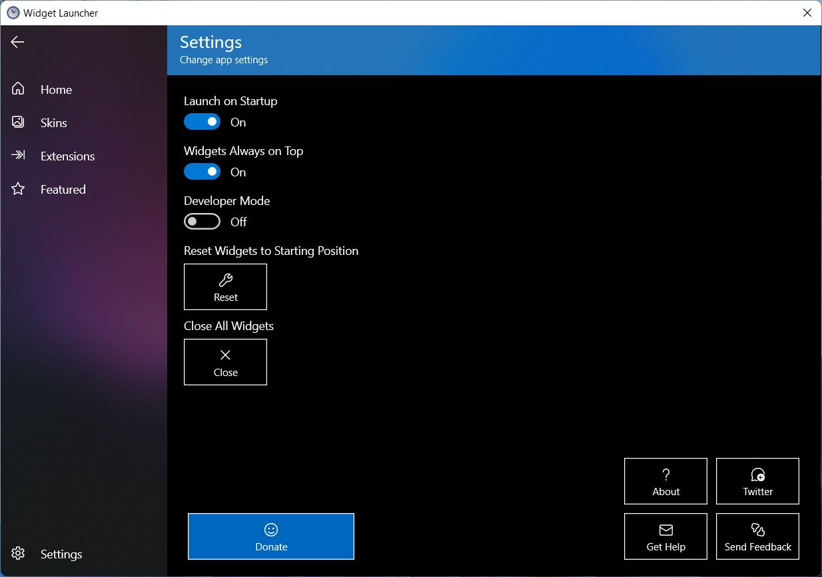
Task: Click the question mark About icon
Action: click(x=665, y=475)
